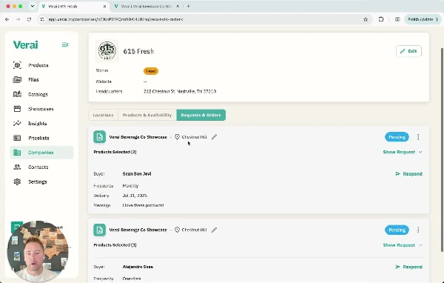Image resolution: width=444 pixels, height=283 pixels.
Task: Edit location pencil on Sean Bon Jovi request
Action: pyautogui.click(x=215, y=137)
